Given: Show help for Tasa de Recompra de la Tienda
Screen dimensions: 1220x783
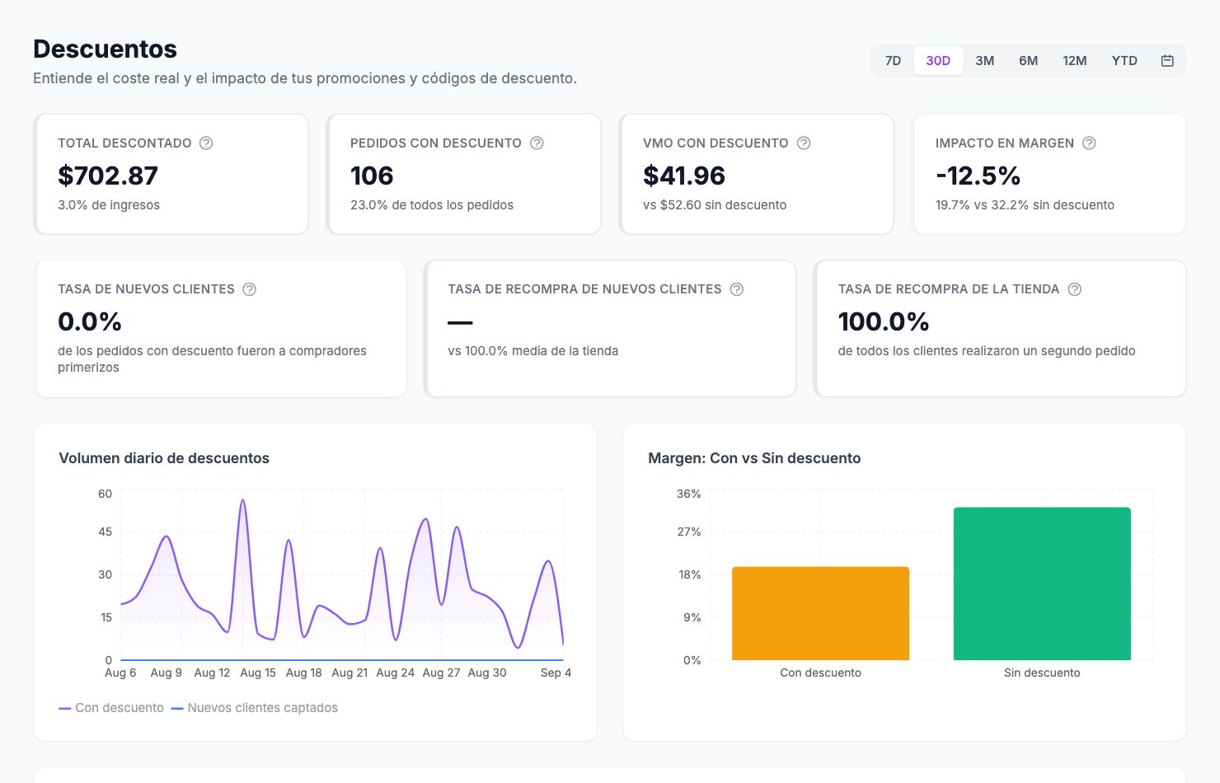Looking at the screenshot, I should coord(1075,289).
